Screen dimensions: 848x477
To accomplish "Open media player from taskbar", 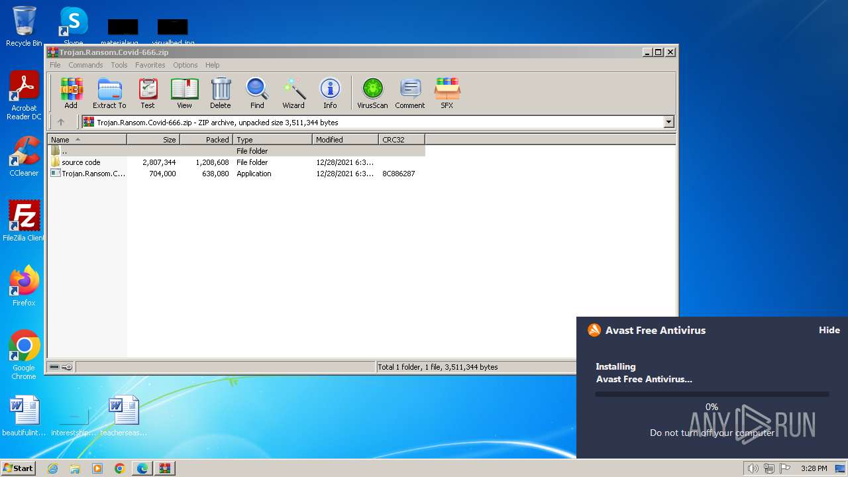I will (x=97, y=468).
